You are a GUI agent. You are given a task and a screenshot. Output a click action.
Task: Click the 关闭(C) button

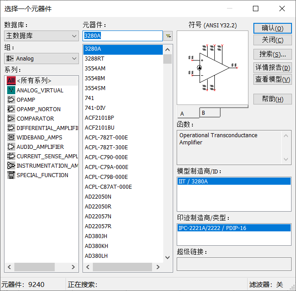click(x=272, y=40)
